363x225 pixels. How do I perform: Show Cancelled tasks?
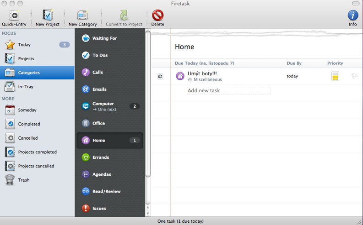[37, 138]
